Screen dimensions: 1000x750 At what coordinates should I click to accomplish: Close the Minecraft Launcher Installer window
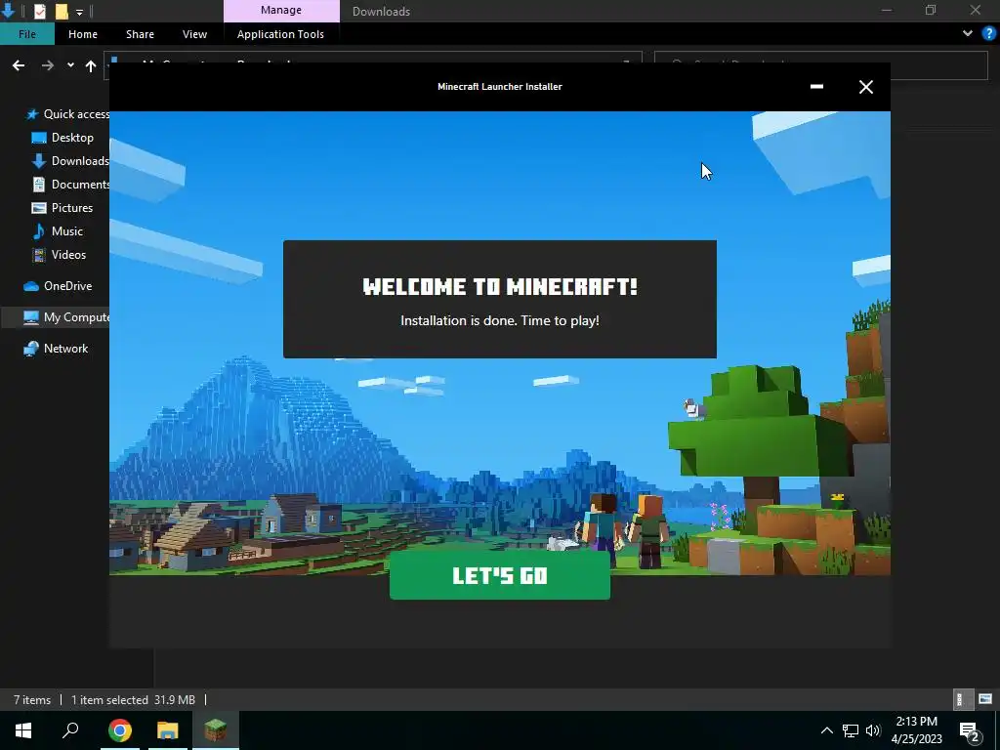865,87
